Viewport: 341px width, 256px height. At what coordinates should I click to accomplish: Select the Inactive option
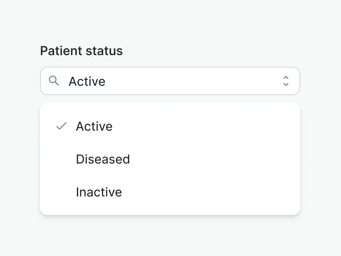(x=99, y=192)
